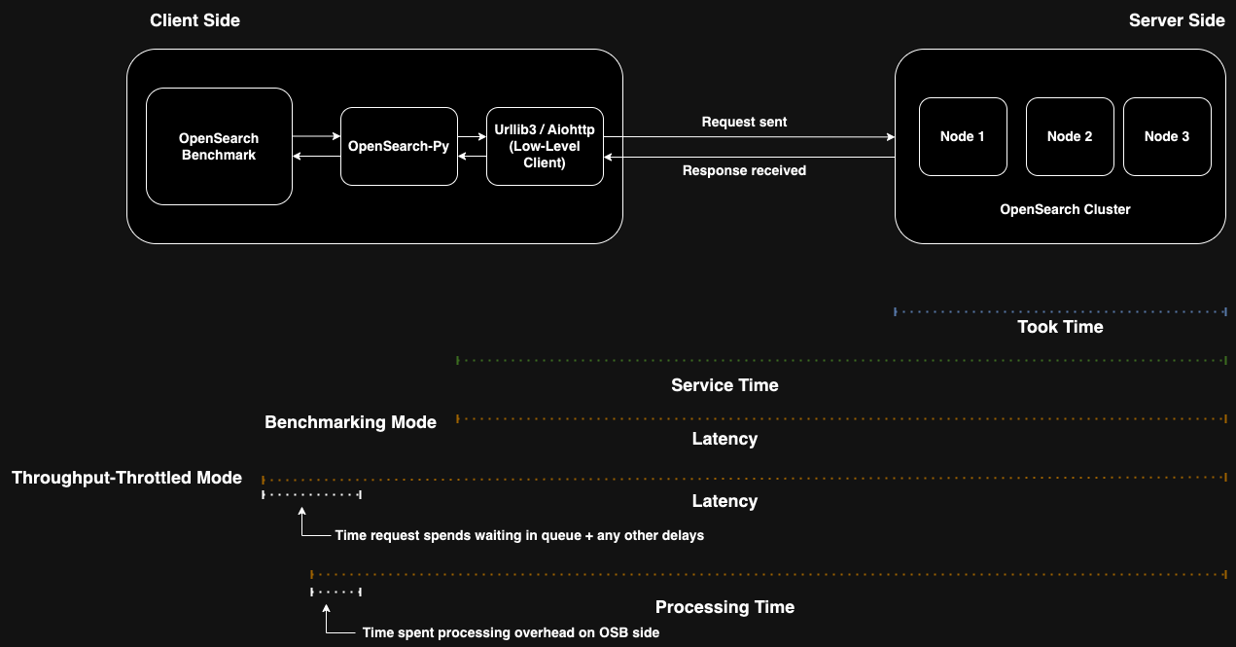Viewport: 1236px width, 647px height.
Task: Click the Took Time label
Action: [1060, 327]
